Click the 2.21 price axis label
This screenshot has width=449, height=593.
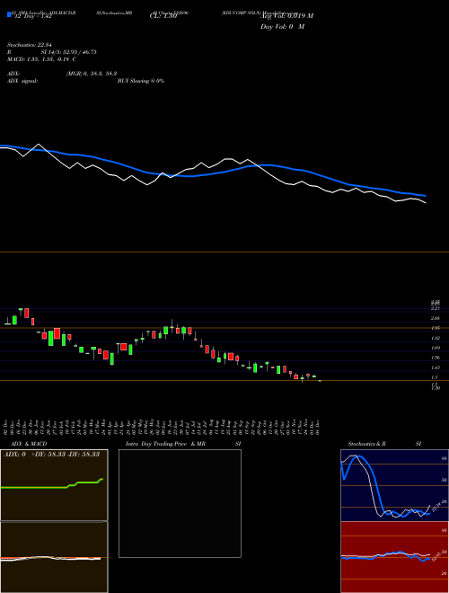(436, 308)
